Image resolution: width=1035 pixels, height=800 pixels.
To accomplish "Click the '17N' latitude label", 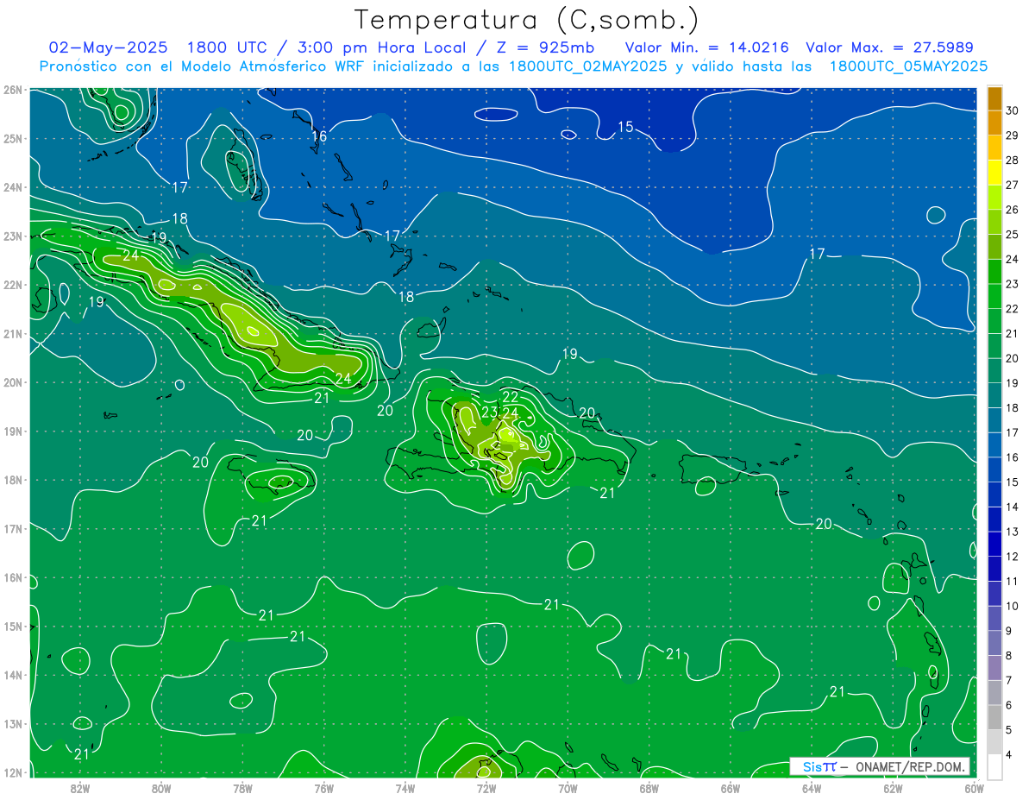I will click(13, 529).
